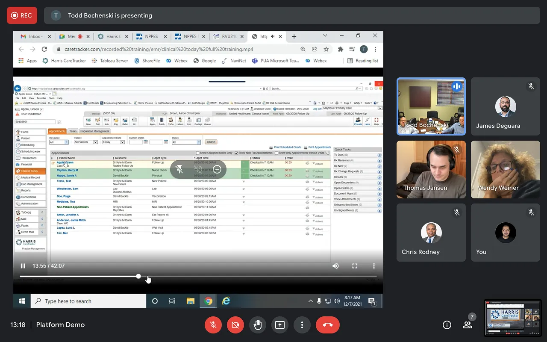Click the New patient toolbar icon
The width and height of the screenshot is (547, 342).
pyautogui.click(x=88, y=121)
